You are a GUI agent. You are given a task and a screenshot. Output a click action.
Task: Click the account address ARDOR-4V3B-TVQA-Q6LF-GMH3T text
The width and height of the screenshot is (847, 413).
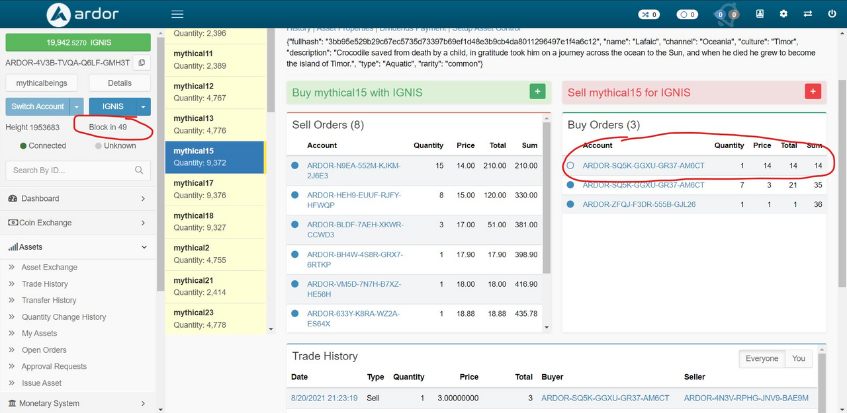click(67, 63)
